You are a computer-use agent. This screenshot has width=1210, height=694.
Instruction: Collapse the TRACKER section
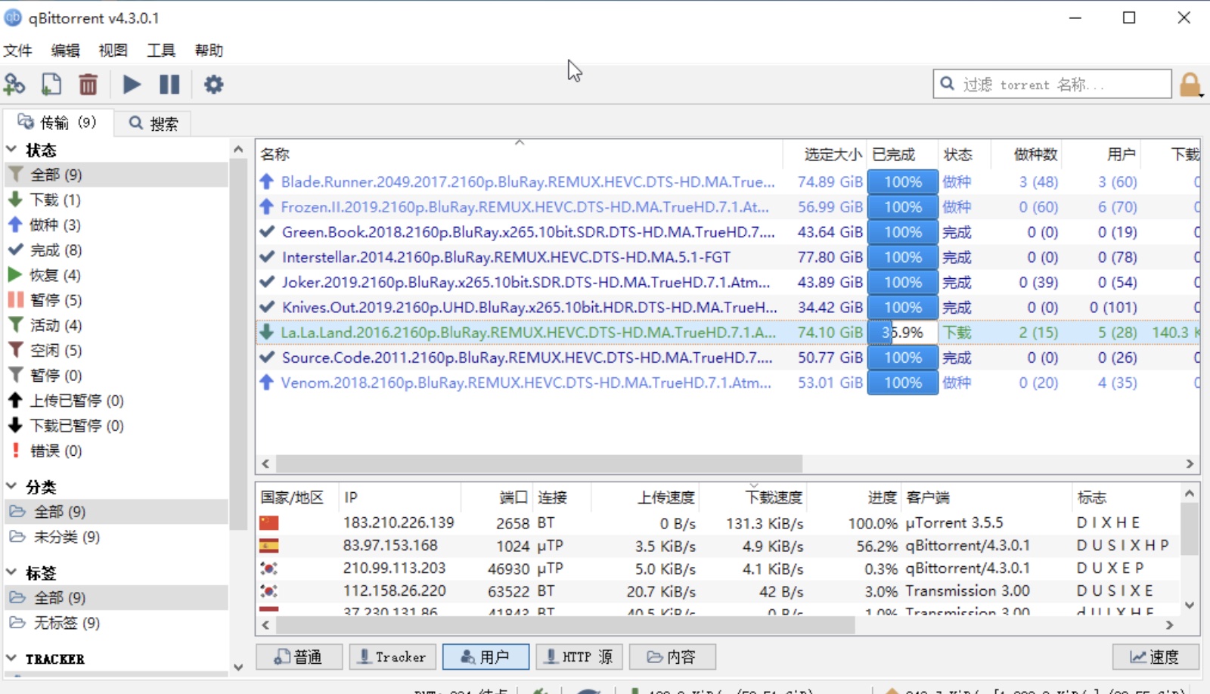pos(11,658)
